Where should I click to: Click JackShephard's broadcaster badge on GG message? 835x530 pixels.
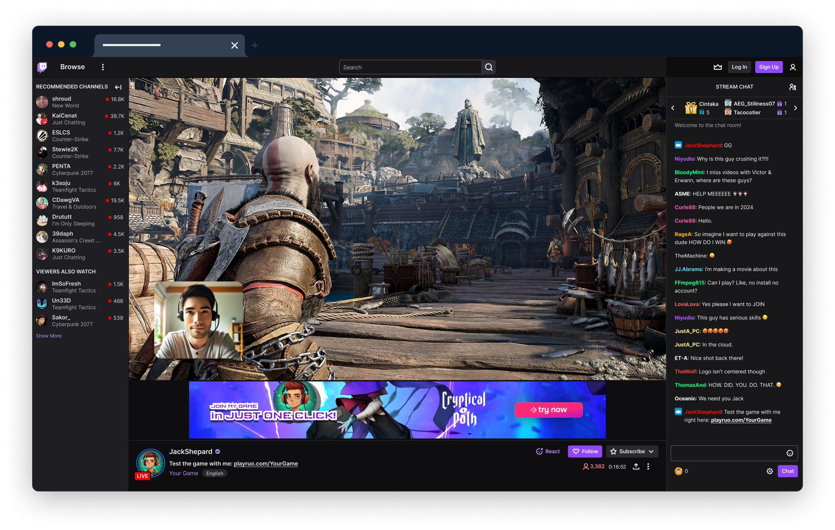tap(678, 145)
